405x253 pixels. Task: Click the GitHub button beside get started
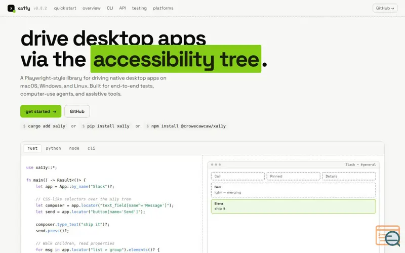tap(77, 111)
